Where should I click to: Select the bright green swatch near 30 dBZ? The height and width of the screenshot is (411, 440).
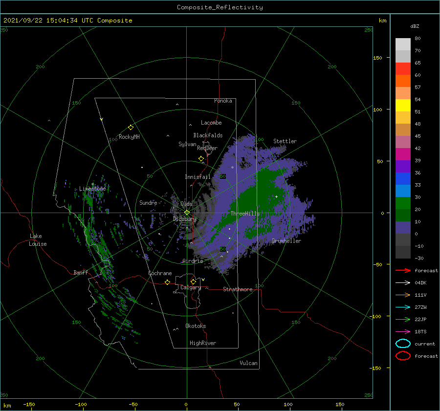pos(403,203)
